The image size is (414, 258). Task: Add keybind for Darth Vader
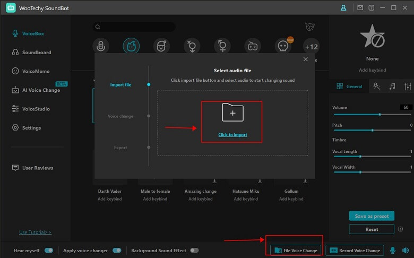(x=109, y=199)
